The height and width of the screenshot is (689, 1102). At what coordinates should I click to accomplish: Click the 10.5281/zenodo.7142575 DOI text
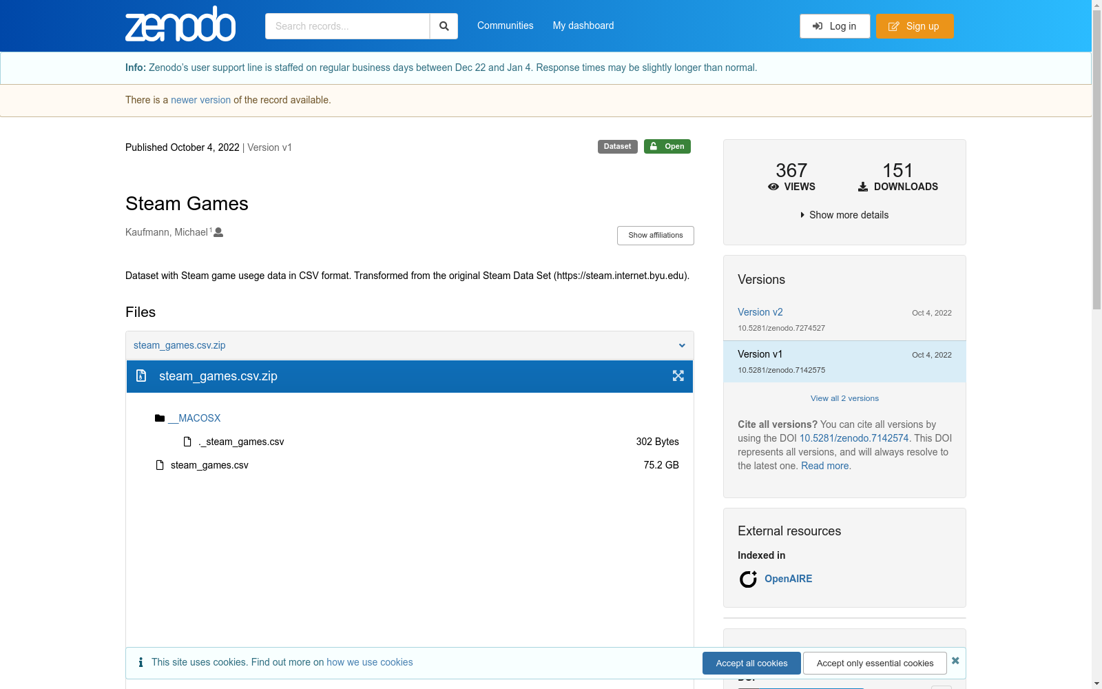(782, 370)
